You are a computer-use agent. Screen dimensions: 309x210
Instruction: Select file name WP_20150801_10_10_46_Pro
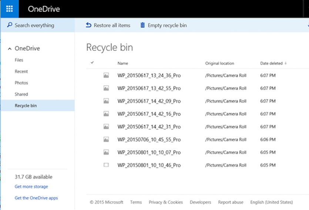[149, 165]
